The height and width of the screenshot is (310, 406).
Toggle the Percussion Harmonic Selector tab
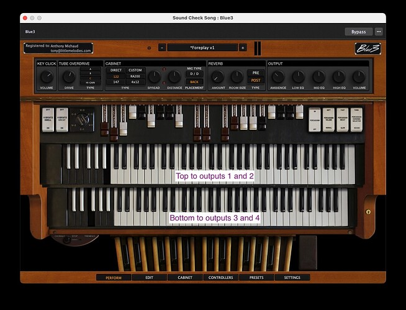click(356, 120)
